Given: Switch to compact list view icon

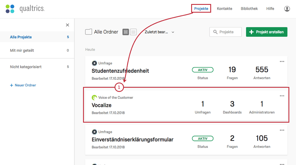Looking at the screenshot, I should pyautogui.click(x=133, y=32).
